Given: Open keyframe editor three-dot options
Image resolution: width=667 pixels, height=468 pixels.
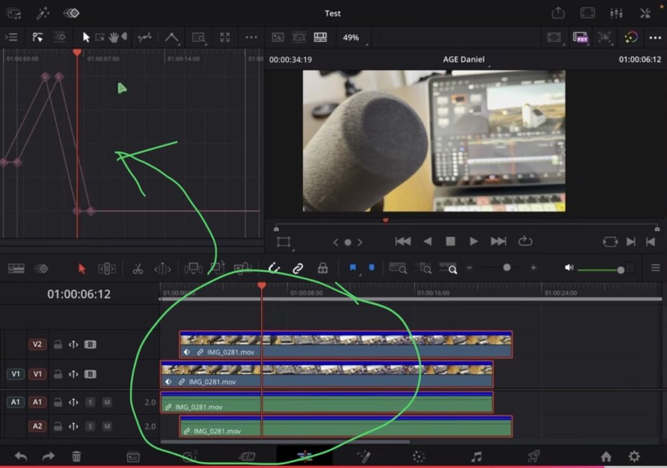Looking at the screenshot, I should (x=251, y=37).
